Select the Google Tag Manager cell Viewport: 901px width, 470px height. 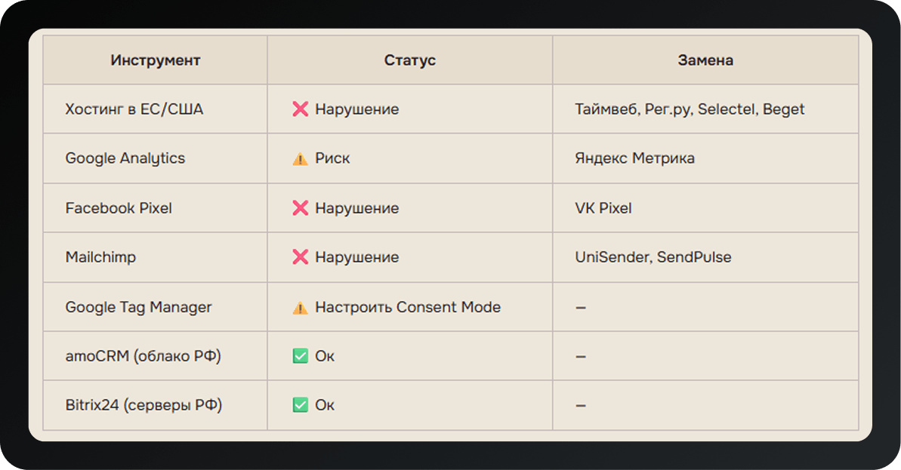point(155,307)
